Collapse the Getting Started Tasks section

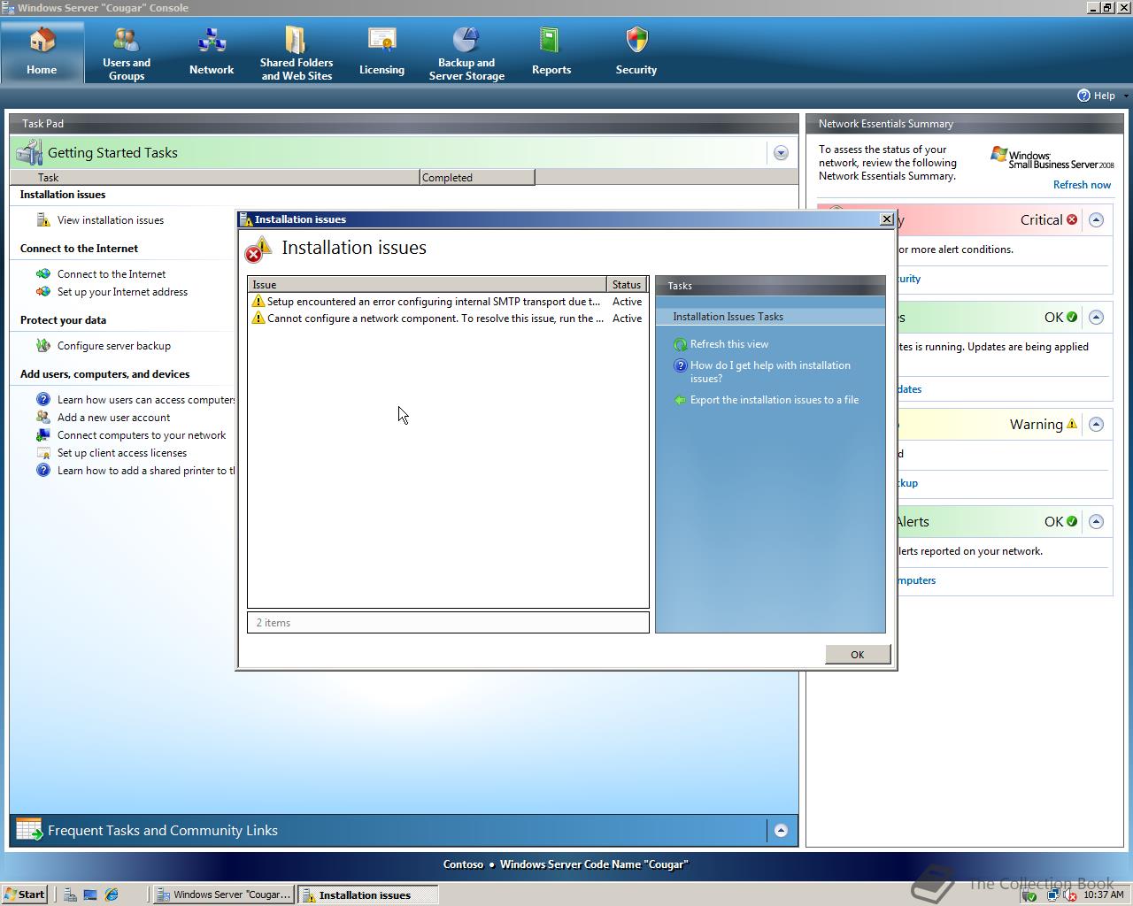pos(781,153)
